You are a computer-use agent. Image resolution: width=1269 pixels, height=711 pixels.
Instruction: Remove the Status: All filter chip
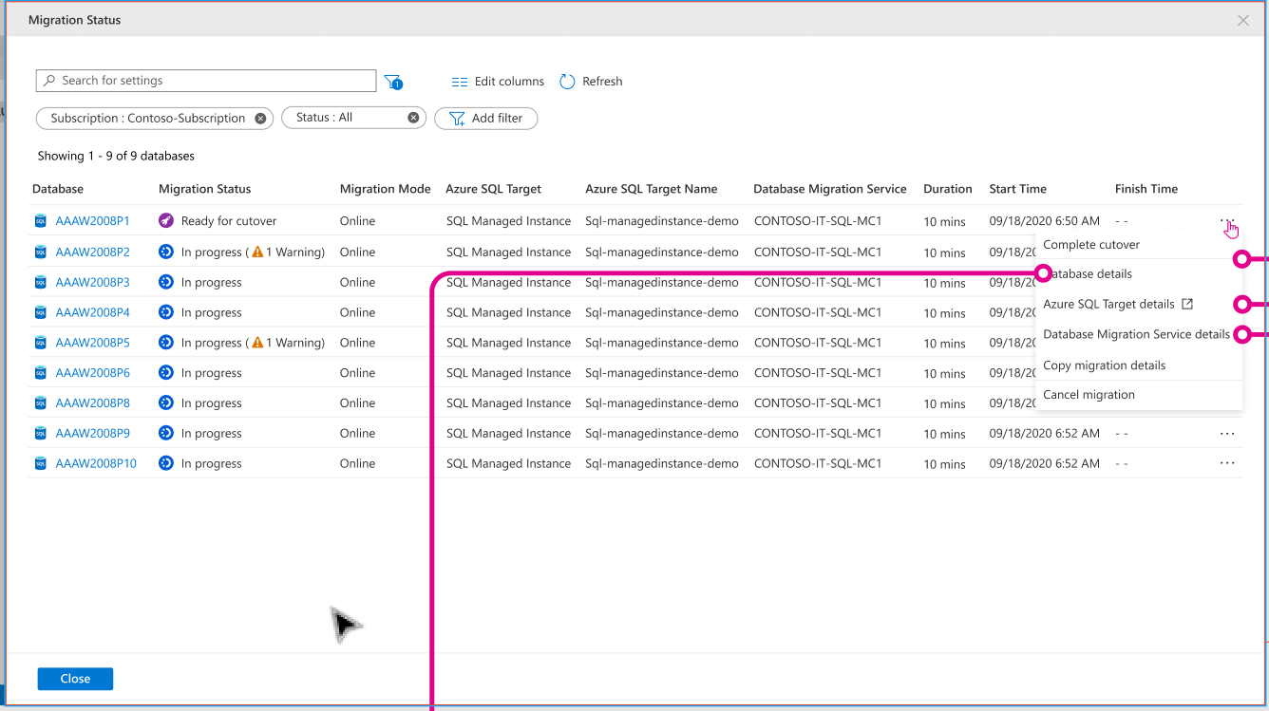[x=412, y=118]
